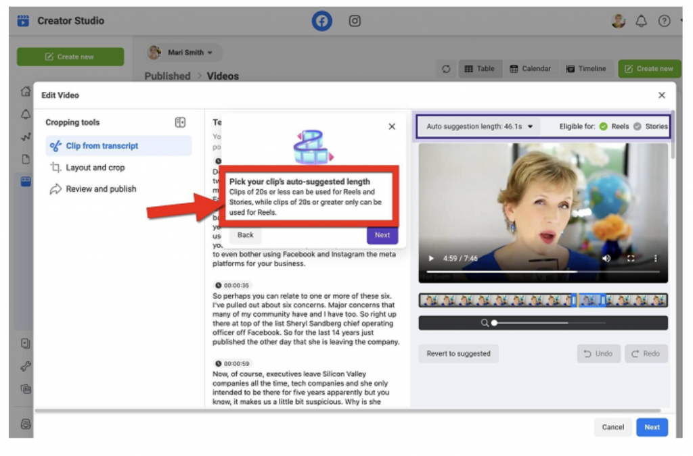This screenshot has width=693, height=456.
Task: Open the wrench tools icon in sidebar
Action: pos(26,366)
